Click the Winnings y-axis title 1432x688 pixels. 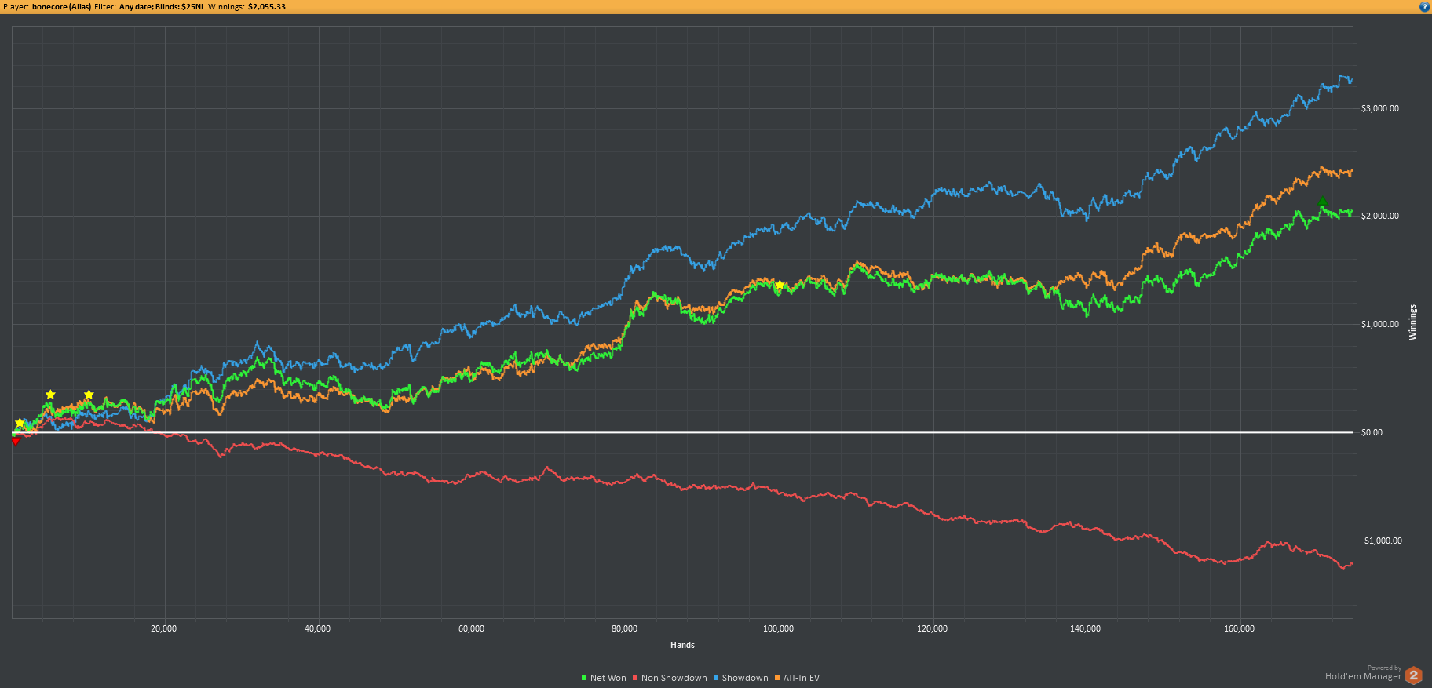(1412, 322)
